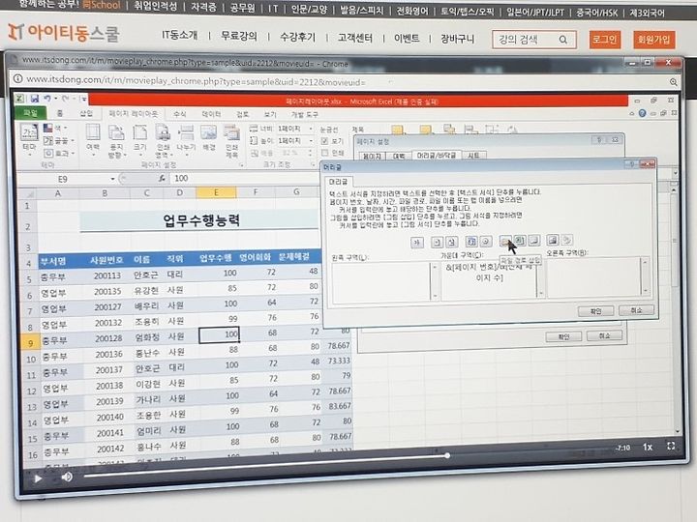
Task: Click the orange 로그인 button on website
Action: pos(605,40)
